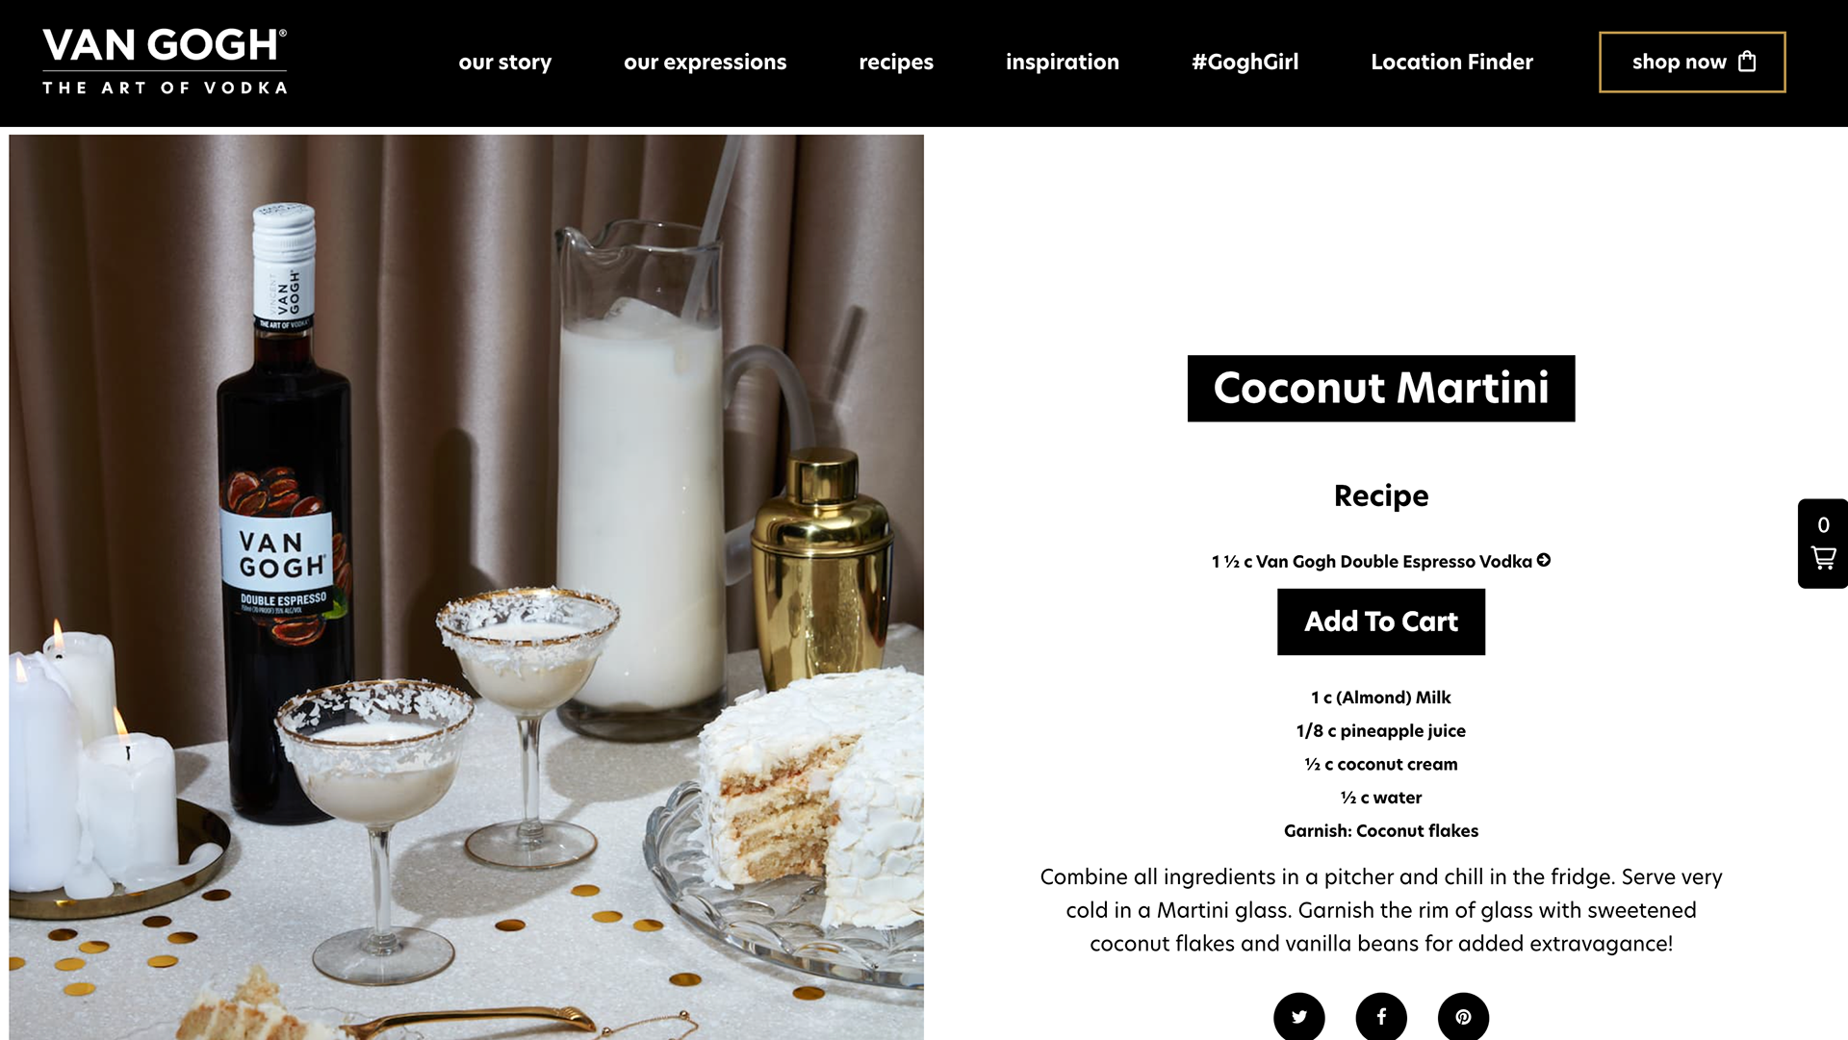Click the Coconut Martini title banner
This screenshot has height=1040, width=1848.
pos(1381,389)
